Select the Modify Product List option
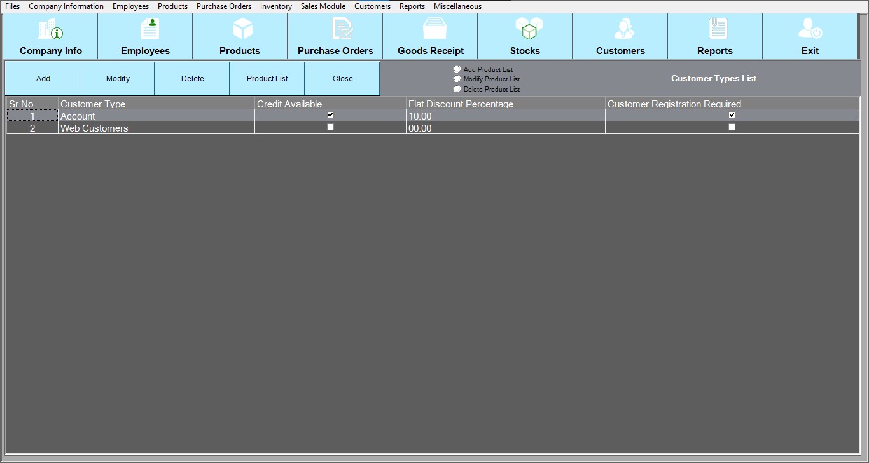This screenshot has height=463, width=869. click(457, 79)
